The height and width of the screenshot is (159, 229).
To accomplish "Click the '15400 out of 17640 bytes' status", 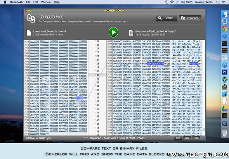I will pos(38,138).
